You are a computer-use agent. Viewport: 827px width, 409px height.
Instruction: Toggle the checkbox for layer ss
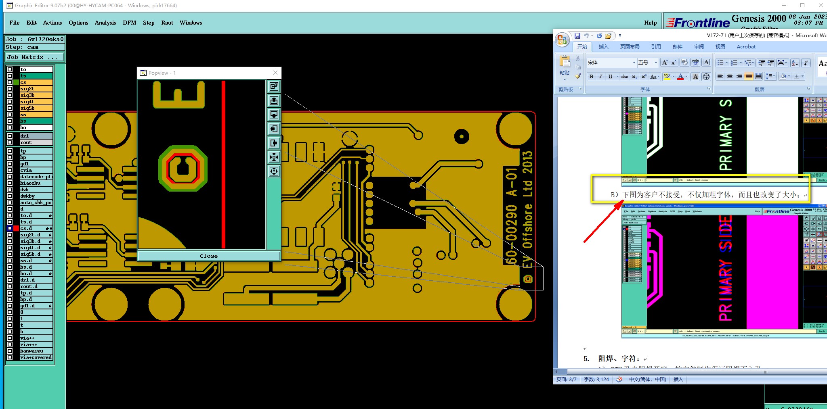click(x=10, y=115)
